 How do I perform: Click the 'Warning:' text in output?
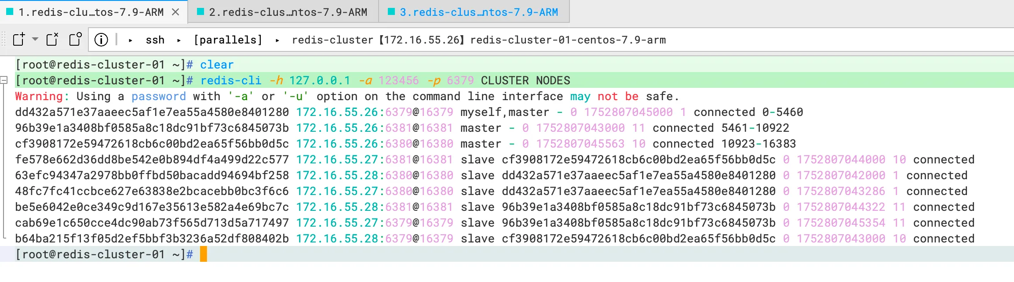click(x=42, y=96)
